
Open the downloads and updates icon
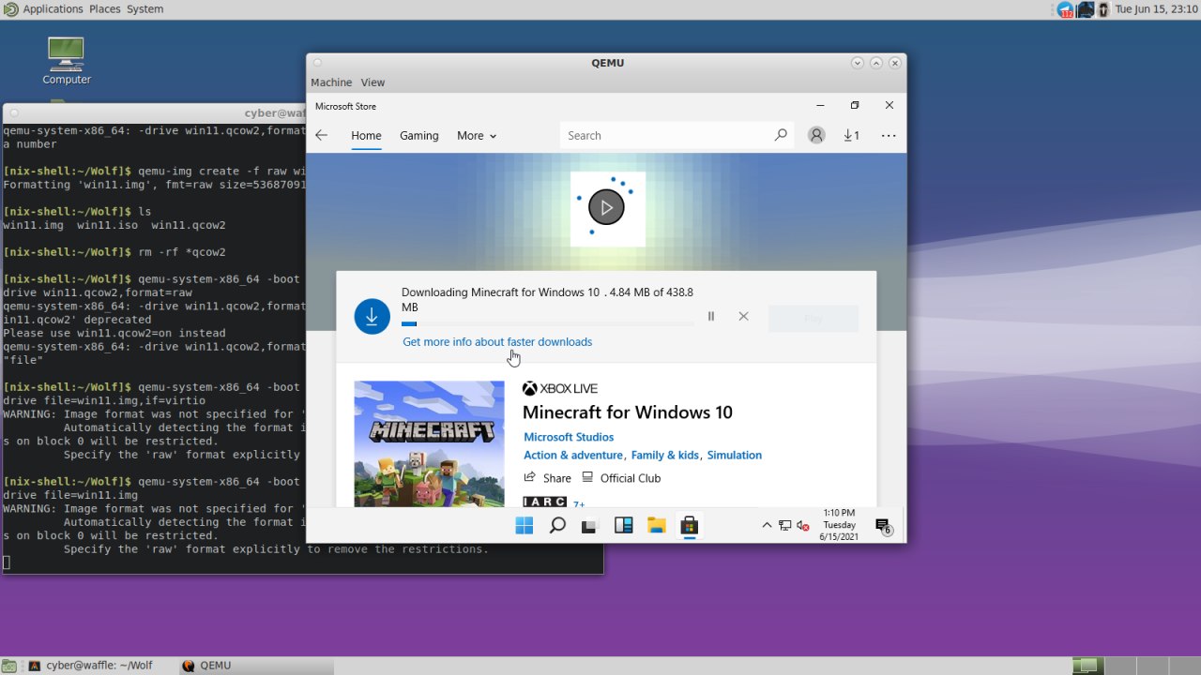tap(851, 135)
